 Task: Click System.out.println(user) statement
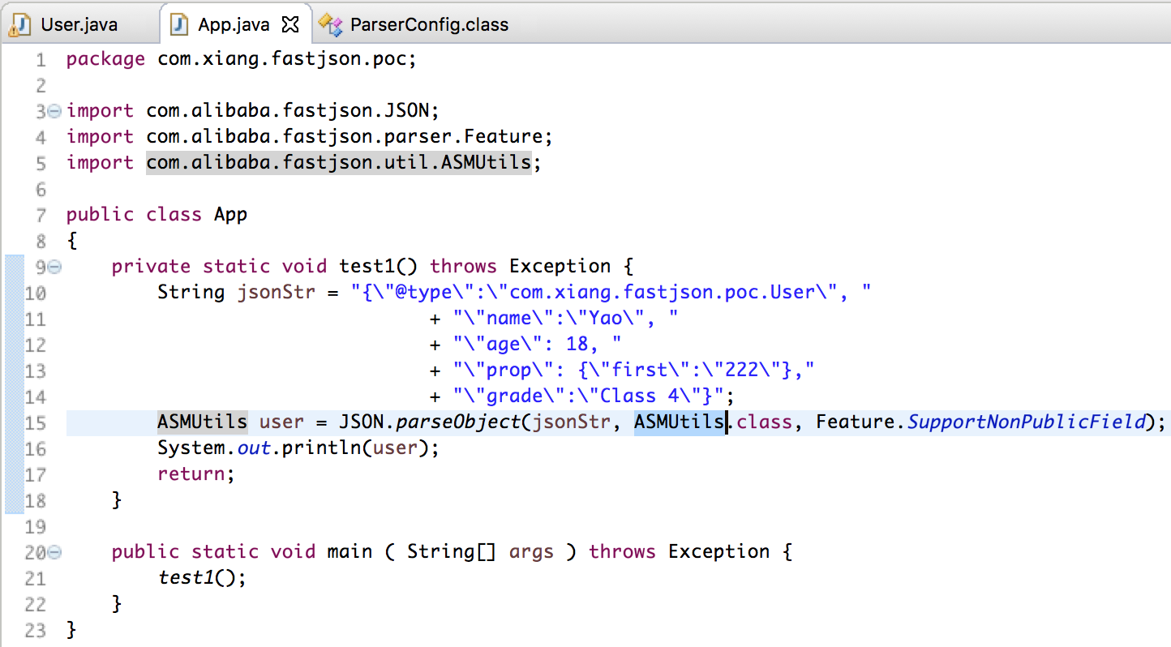[298, 448]
